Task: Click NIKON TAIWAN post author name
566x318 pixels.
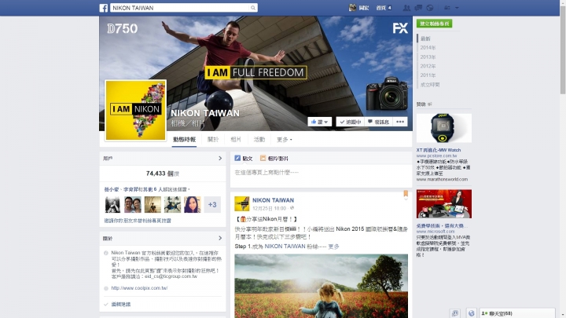Action: point(274,200)
